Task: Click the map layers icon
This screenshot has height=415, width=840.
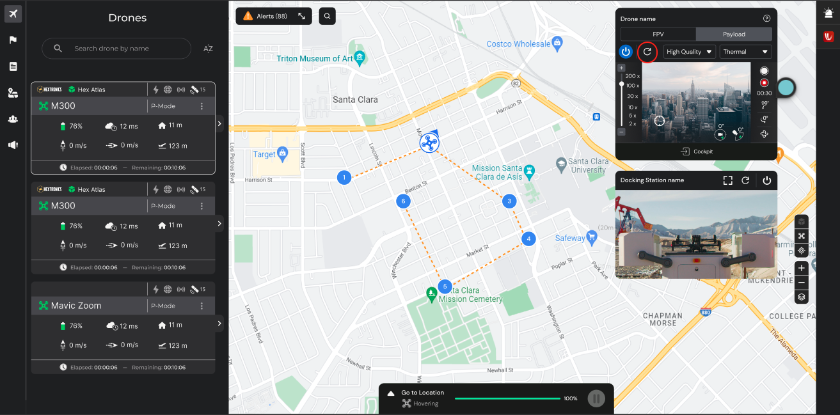Action: (x=801, y=297)
